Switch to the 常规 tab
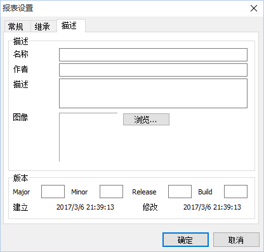This screenshot has width=264, height=252. click(x=18, y=27)
